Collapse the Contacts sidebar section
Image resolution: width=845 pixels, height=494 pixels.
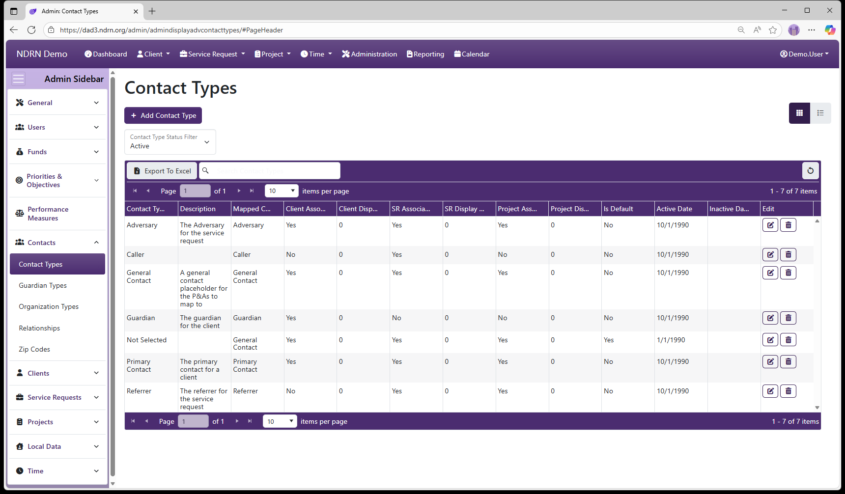(x=57, y=243)
